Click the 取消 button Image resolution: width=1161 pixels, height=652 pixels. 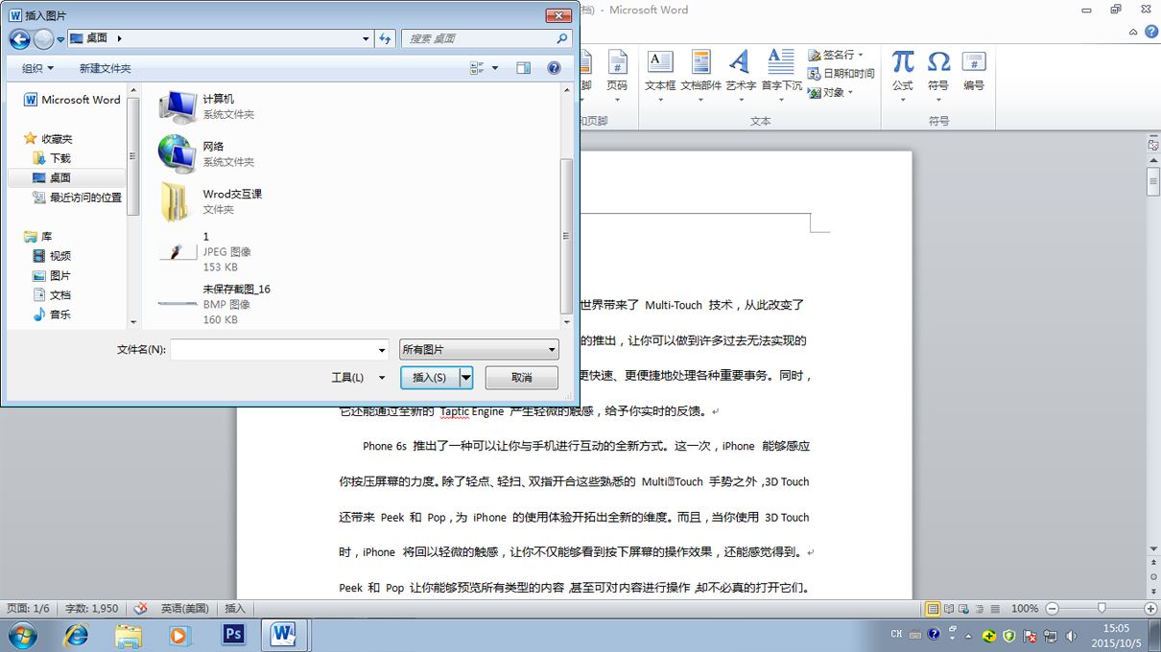click(521, 378)
